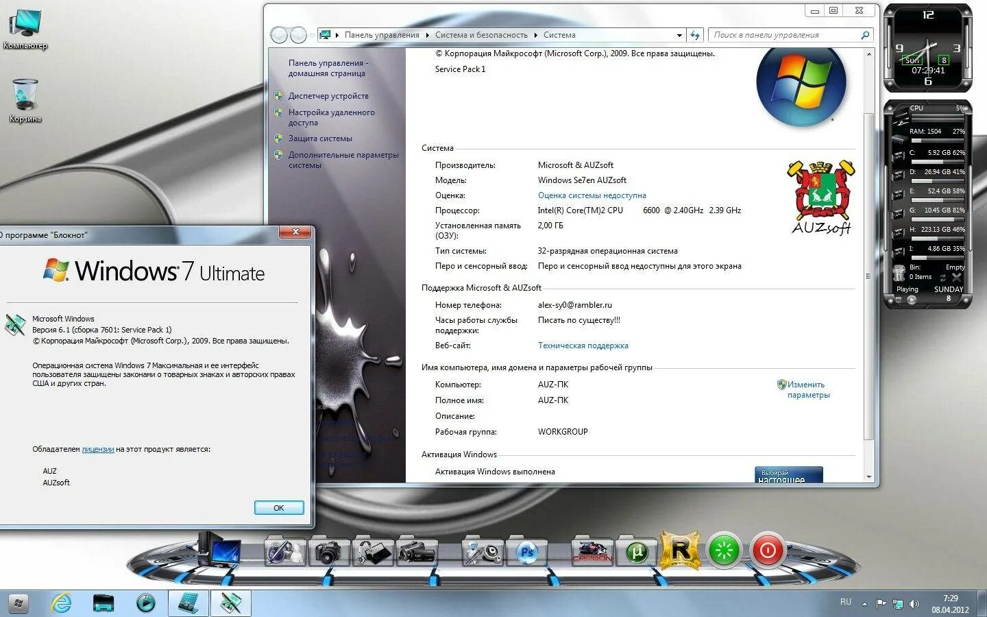Image resolution: width=987 pixels, height=617 pixels.
Task: Click Панель управления breadcrumb
Action: pyautogui.click(x=382, y=35)
